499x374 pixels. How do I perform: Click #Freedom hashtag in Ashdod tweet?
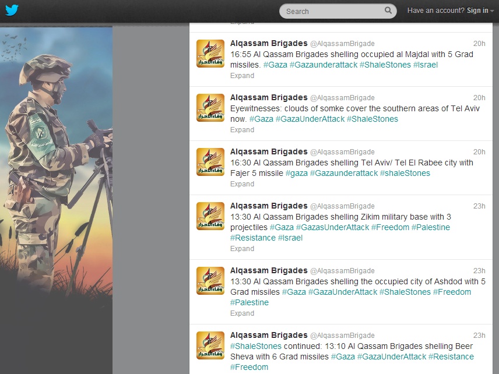coord(452,292)
